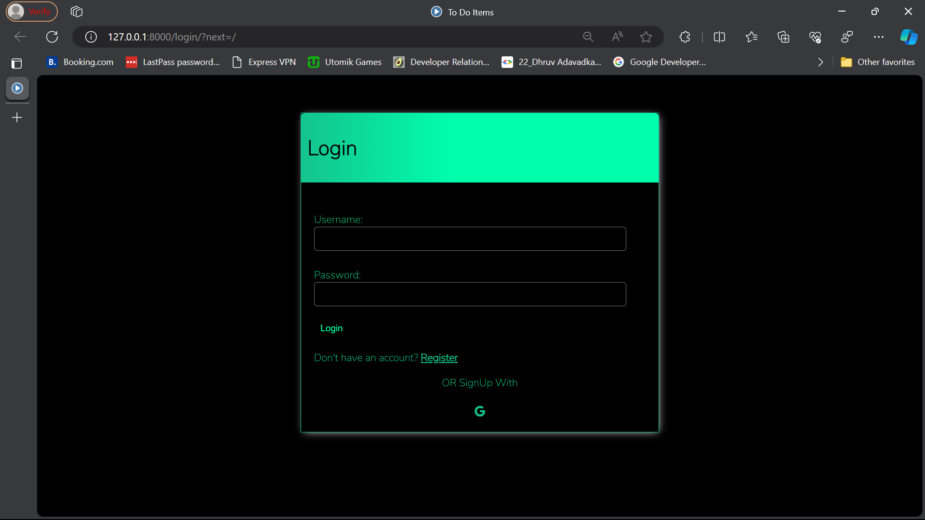View site information icon

coord(91,37)
